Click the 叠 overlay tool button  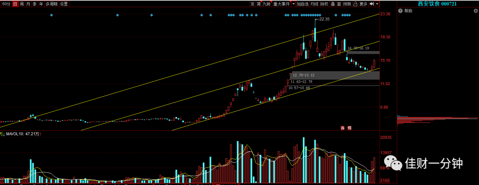[x=332, y=4]
